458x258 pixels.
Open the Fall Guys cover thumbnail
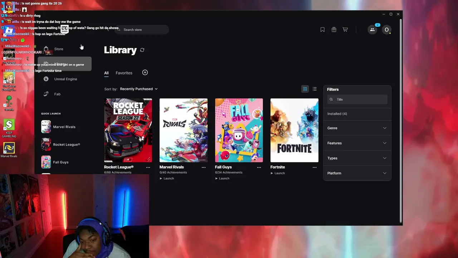click(239, 130)
